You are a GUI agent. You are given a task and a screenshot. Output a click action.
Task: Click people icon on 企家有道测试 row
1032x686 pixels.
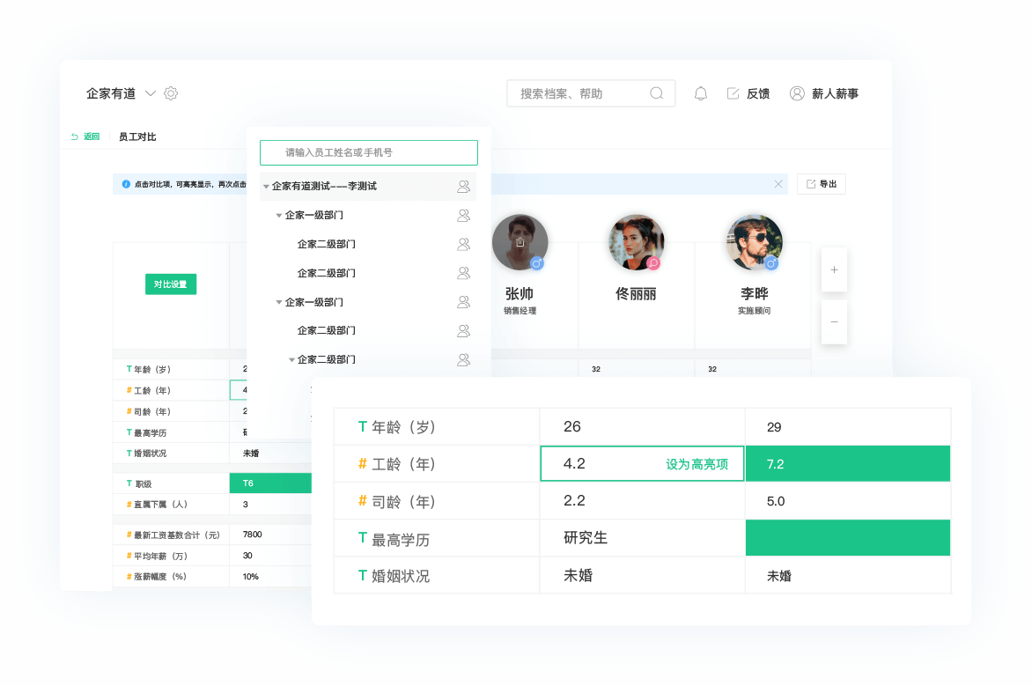(463, 187)
